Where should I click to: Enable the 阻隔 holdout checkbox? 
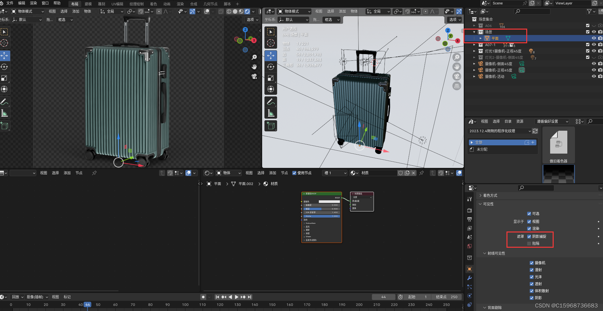coord(529,244)
